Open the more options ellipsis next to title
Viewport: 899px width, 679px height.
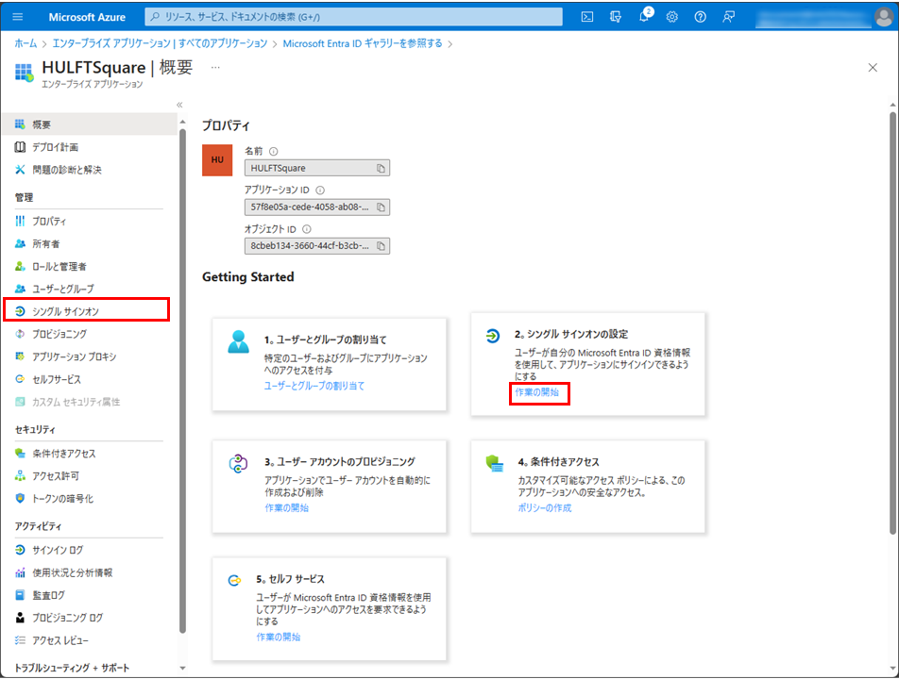215,68
